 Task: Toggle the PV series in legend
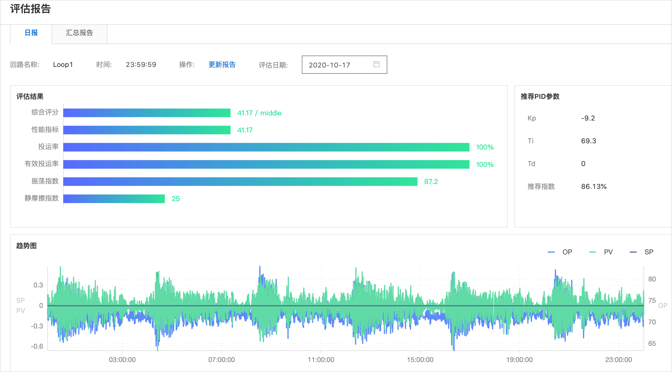601,252
